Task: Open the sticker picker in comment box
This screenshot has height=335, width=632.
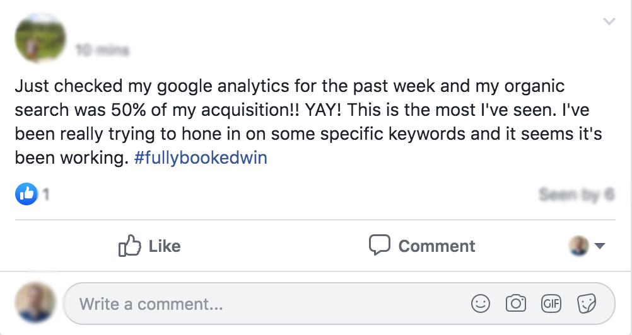Action: tap(587, 304)
